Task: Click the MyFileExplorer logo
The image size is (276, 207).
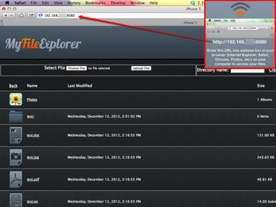Action: [43, 44]
